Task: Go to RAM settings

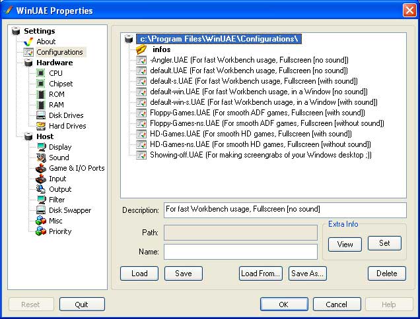Action: point(56,105)
